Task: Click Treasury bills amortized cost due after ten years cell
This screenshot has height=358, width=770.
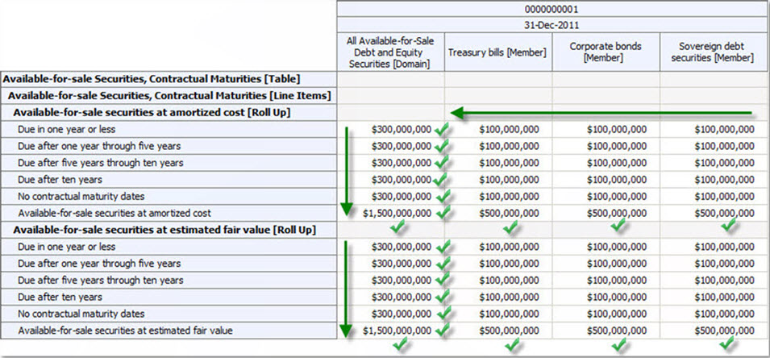Action: 498,180
